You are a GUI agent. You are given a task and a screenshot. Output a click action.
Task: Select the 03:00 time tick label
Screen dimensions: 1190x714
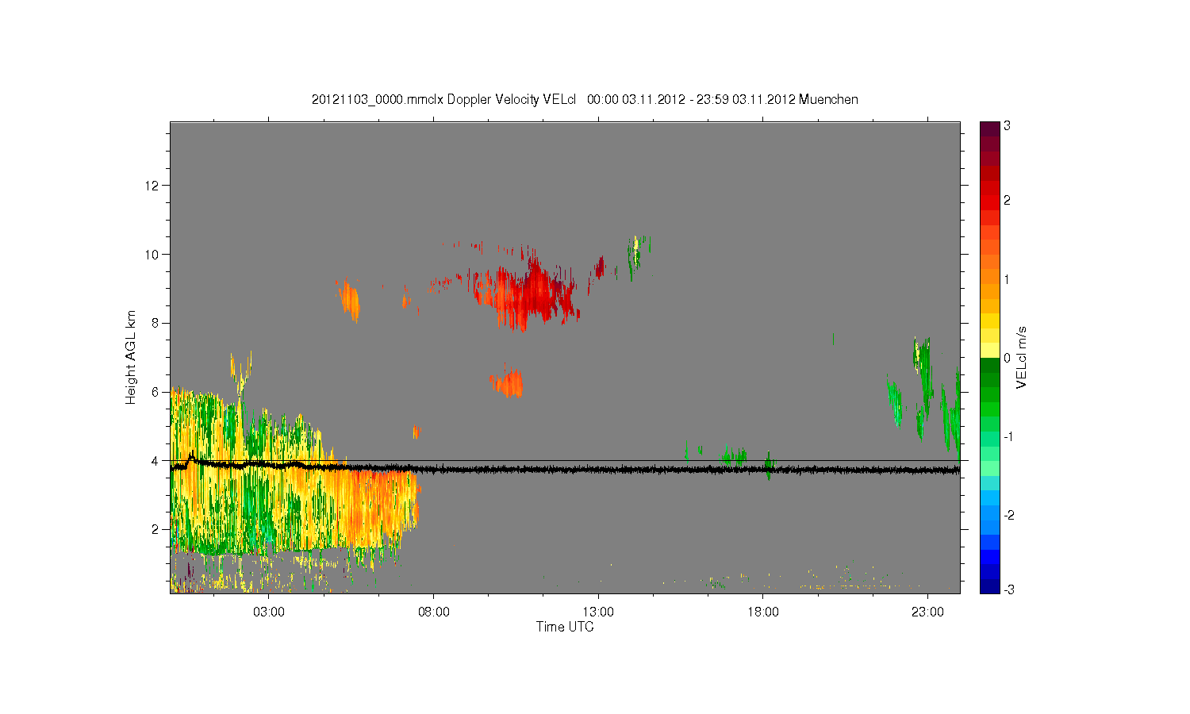tap(269, 612)
